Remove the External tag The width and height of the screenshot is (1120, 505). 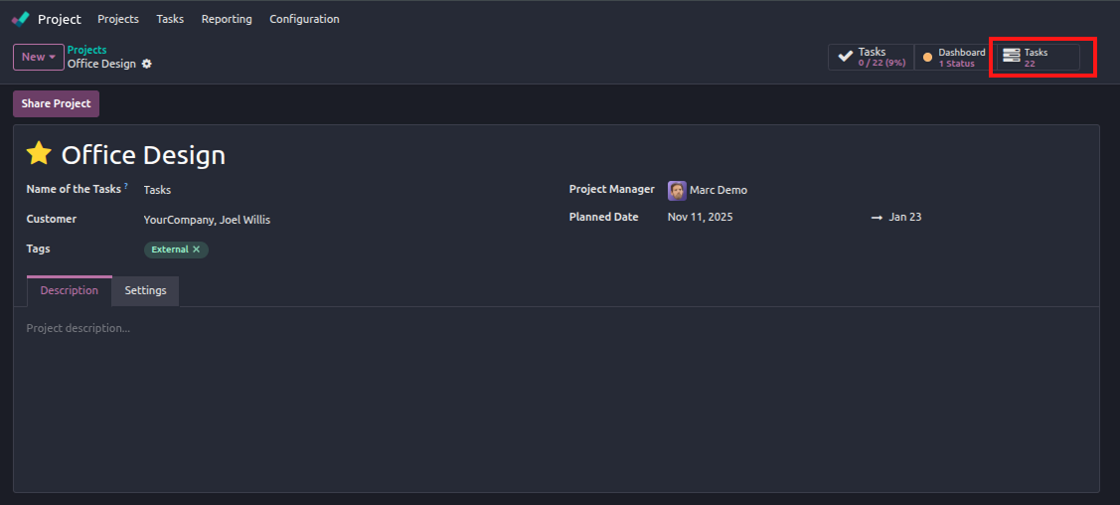tap(197, 250)
